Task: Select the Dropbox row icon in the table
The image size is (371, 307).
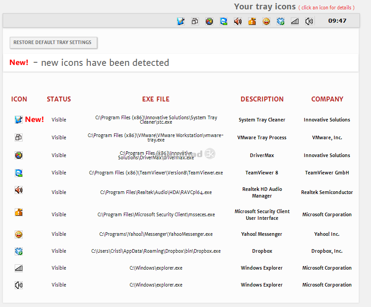Action: tap(19, 251)
